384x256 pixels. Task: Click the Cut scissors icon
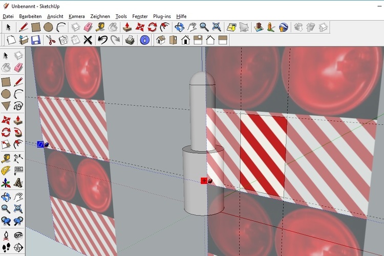point(51,40)
